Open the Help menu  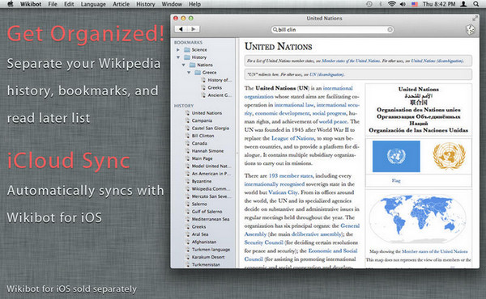[x=194, y=4]
